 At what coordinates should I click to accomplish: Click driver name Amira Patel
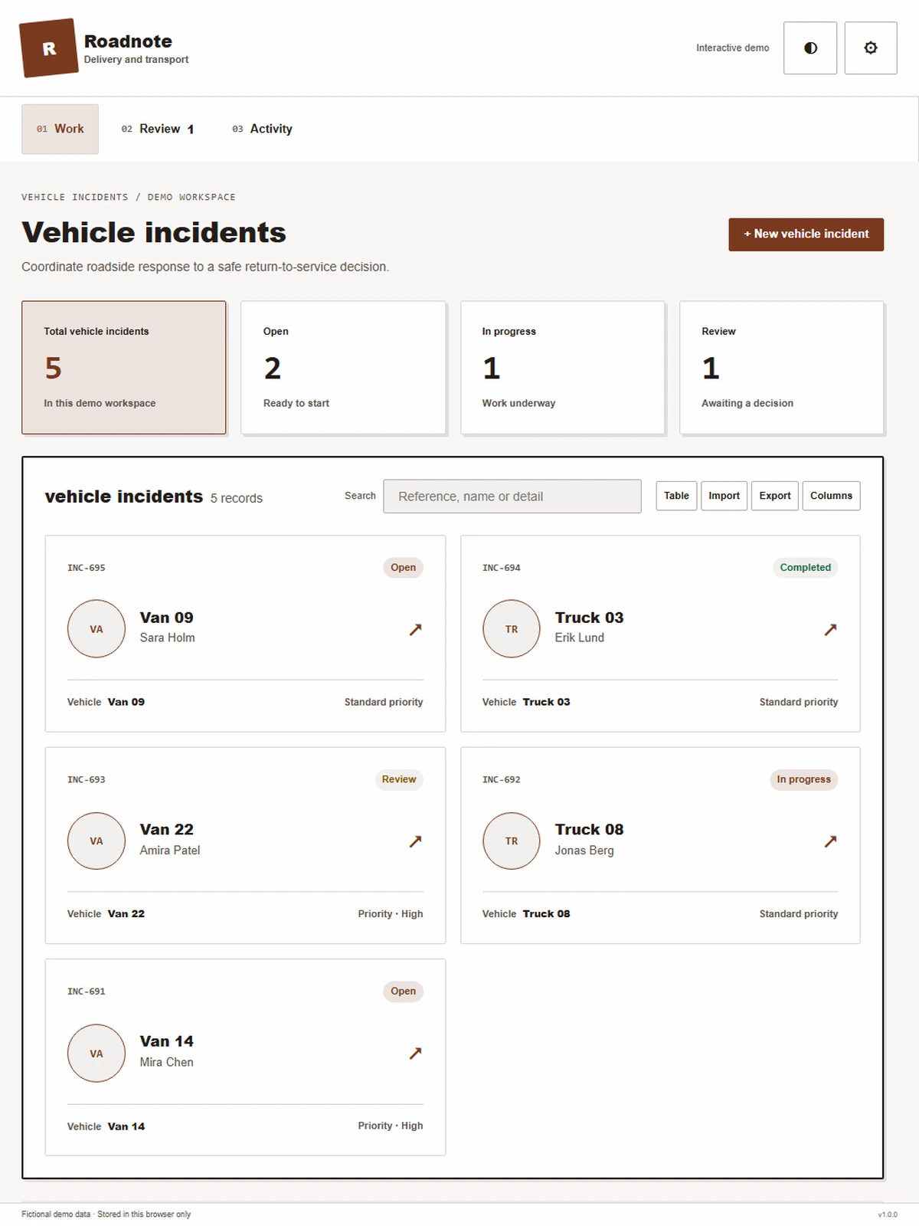tap(170, 850)
